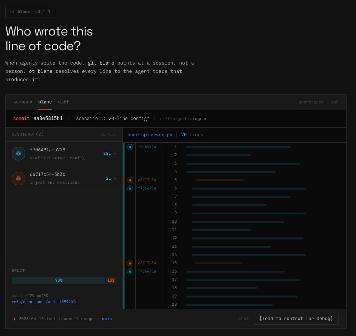Click session name 66717c54-3b3c
356x336 pixels.
click(48, 174)
